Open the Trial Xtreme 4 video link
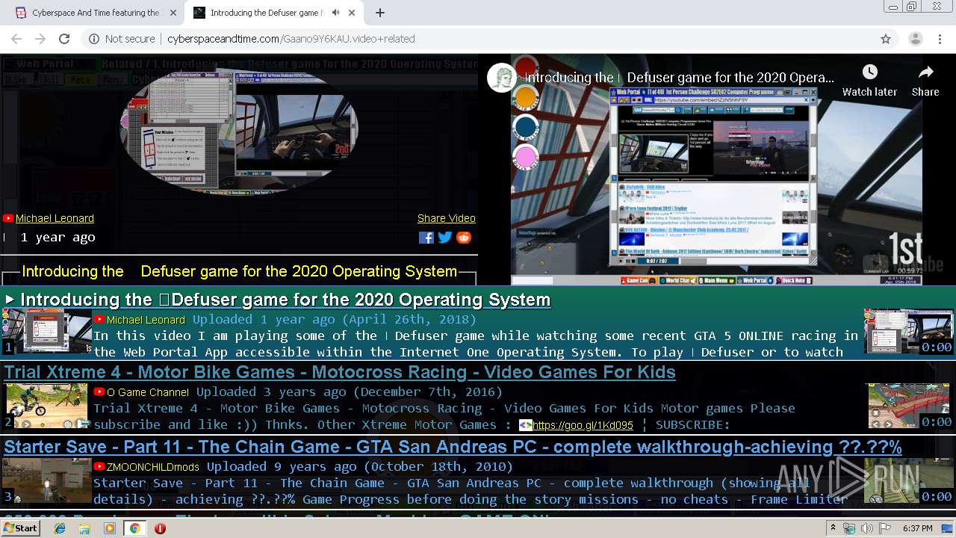 [340, 372]
